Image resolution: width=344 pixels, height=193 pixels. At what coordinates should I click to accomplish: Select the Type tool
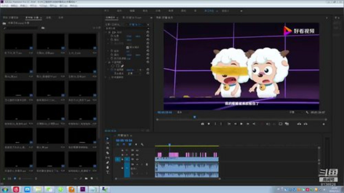[107, 172]
